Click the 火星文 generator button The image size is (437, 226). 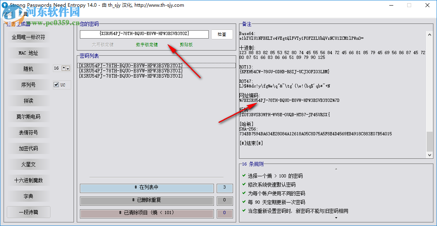pos(28,164)
